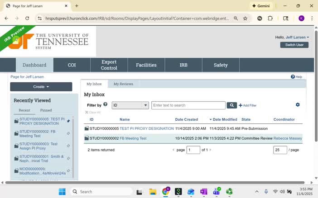This screenshot has width=318, height=198.
Task: Open TEST PI PROXY DESIGNATION study link
Action: 147,128
